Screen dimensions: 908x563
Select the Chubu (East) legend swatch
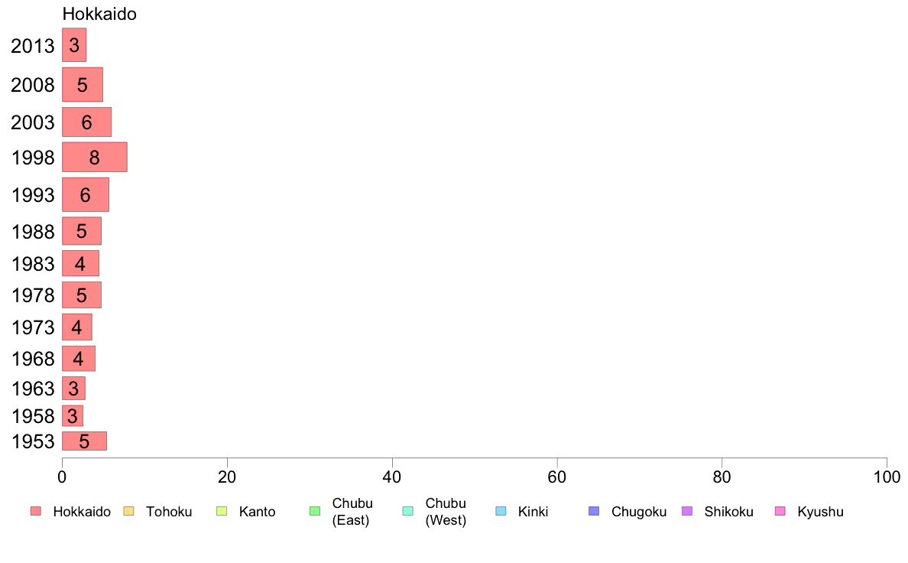coord(315,511)
